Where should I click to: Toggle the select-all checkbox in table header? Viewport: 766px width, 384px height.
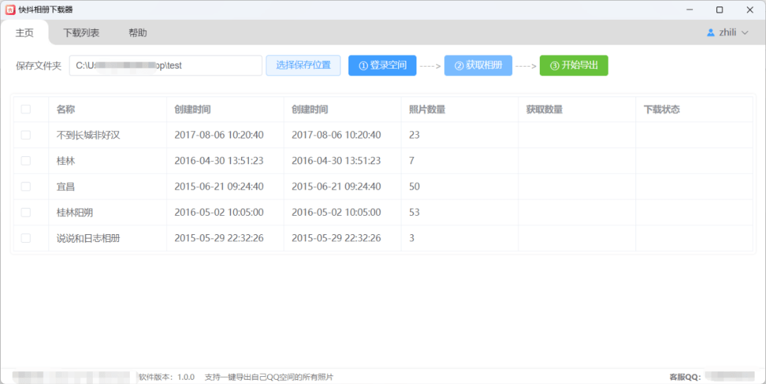26,109
